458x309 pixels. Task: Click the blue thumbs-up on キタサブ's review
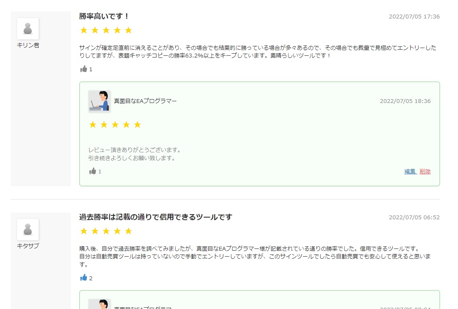[x=84, y=278]
